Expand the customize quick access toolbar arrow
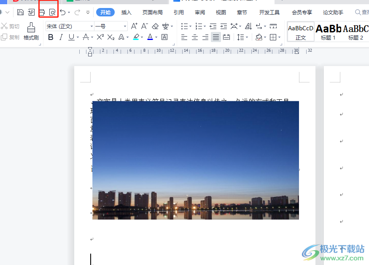Viewport: 369px width, 265px height. tap(88, 12)
